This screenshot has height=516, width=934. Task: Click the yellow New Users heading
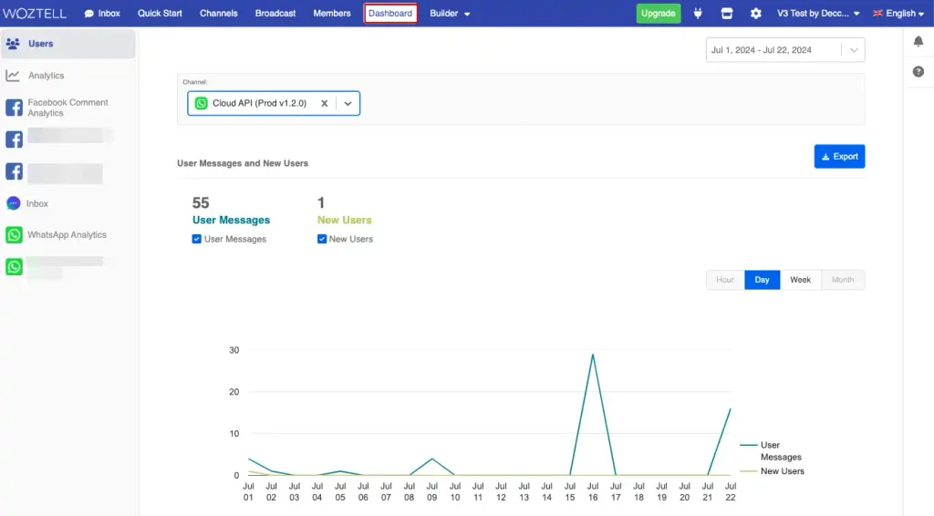pos(344,221)
